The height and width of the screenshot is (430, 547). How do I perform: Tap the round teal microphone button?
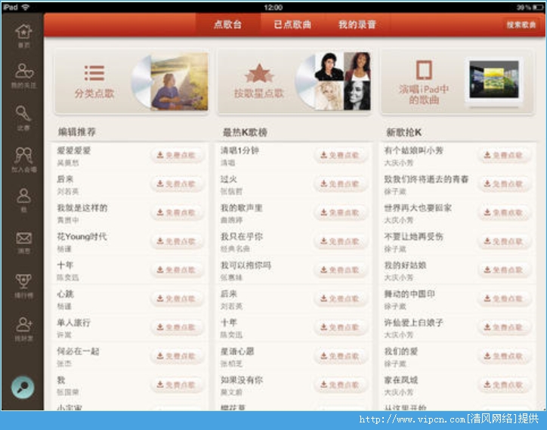(x=23, y=387)
